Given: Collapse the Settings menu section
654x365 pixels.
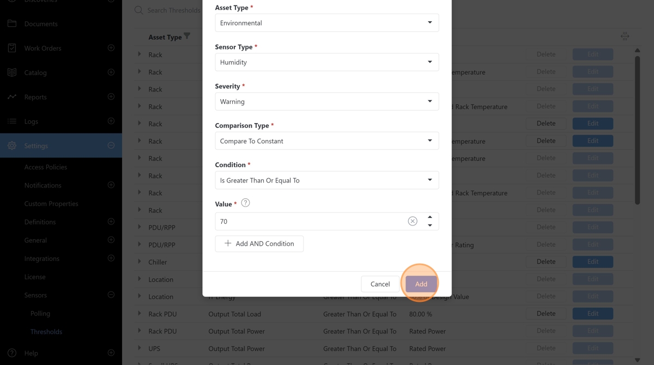Looking at the screenshot, I should pos(111,145).
